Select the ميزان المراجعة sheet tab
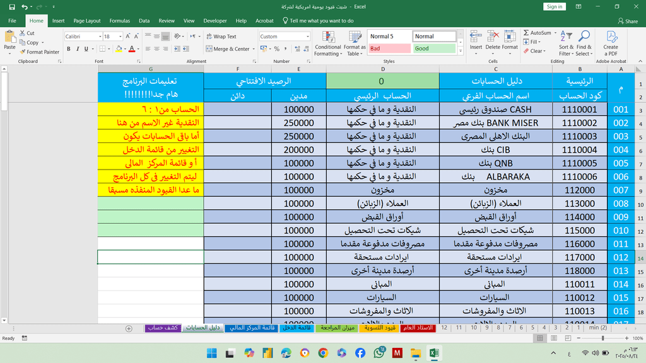 click(x=338, y=328)
